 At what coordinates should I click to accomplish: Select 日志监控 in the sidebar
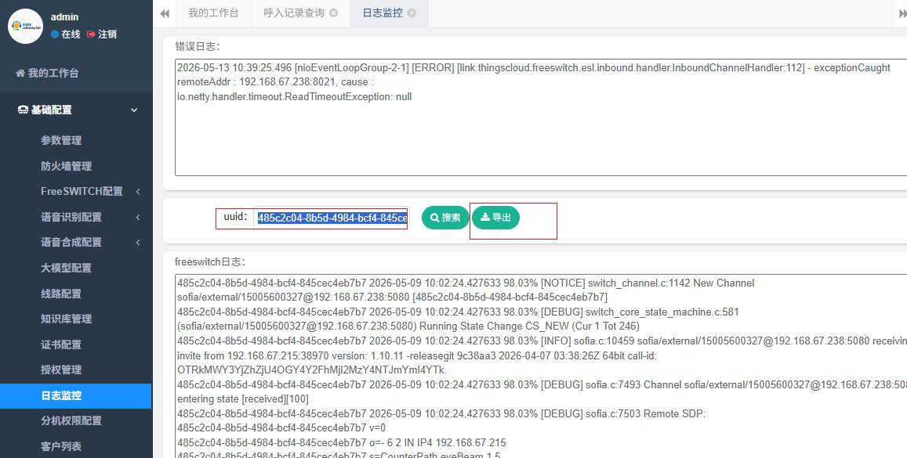(x=76, y=395)
